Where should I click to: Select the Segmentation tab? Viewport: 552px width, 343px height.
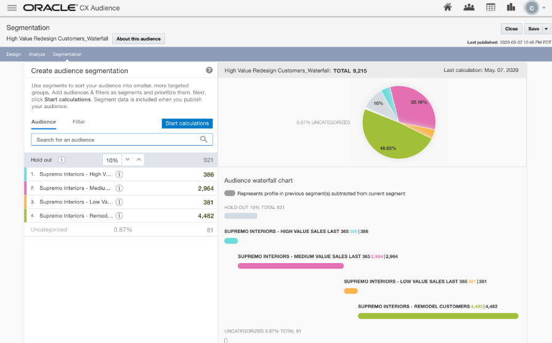(x=67, y=54)
